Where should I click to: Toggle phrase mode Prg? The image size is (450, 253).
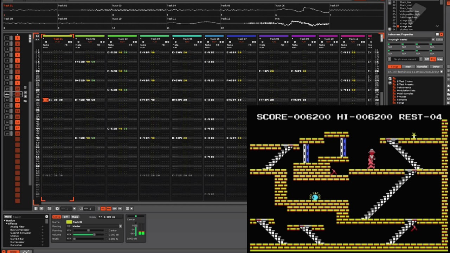tap(433, 59)
